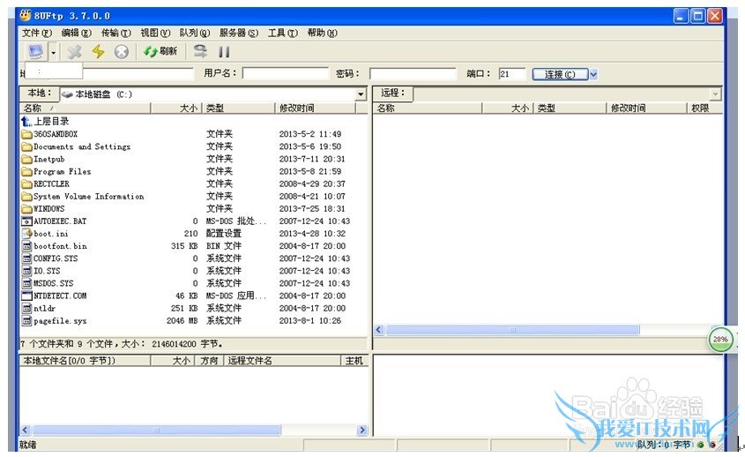Screen dimensions: 745x457
Task: Select the bootfont.bin file
Action: click(54, 246)
